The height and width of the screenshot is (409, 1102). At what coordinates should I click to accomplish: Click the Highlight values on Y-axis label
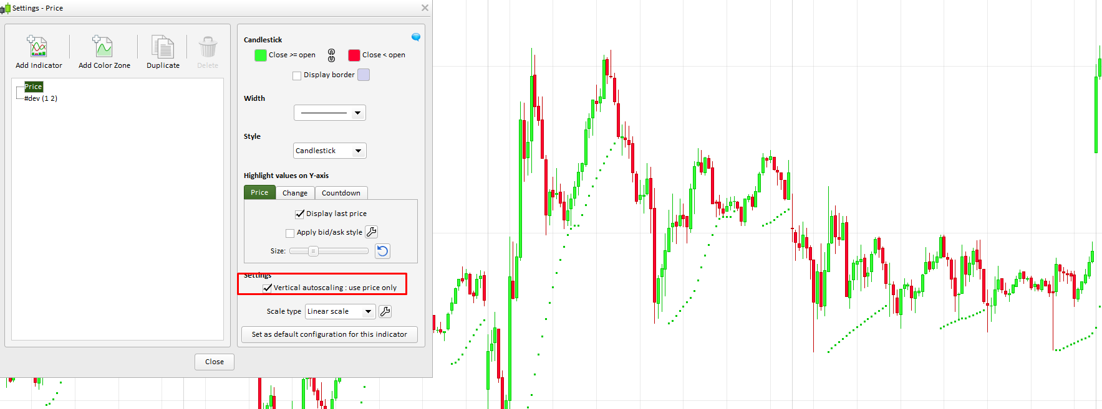[286, 176]
